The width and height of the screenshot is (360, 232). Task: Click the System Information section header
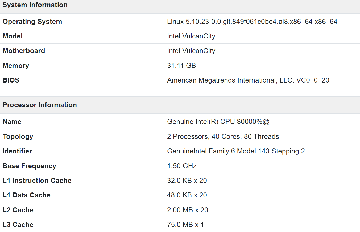coord(35,5)
